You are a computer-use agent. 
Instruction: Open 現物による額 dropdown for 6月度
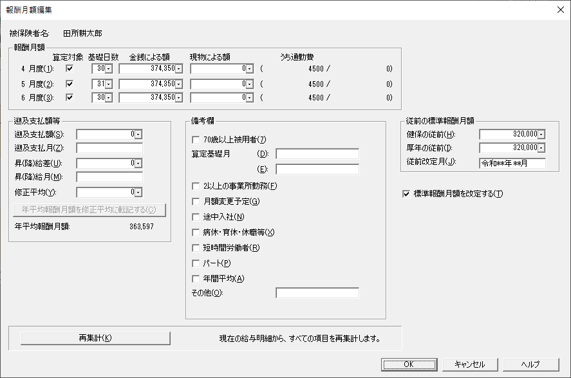click(249, 98)
